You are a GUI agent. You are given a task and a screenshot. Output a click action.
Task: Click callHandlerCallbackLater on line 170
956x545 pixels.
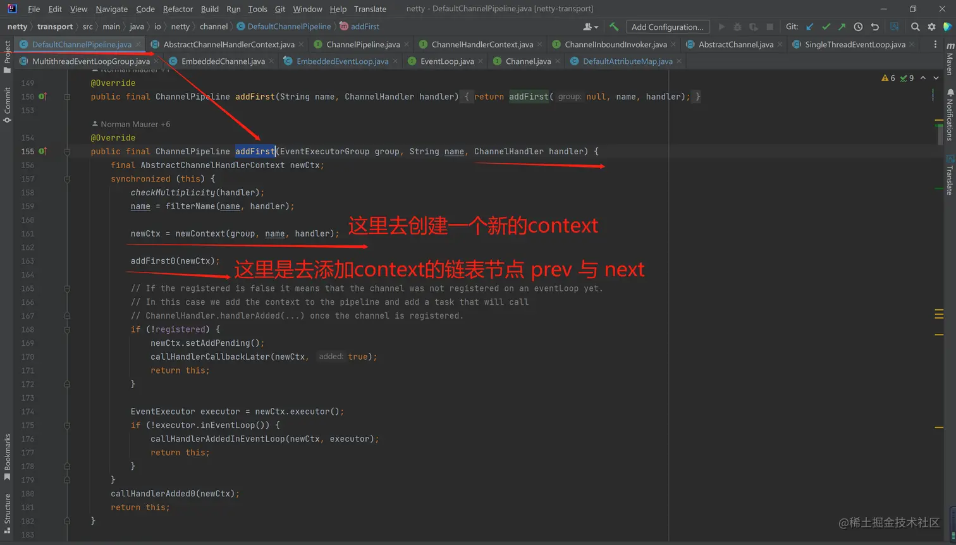click(x=211, y=357)
